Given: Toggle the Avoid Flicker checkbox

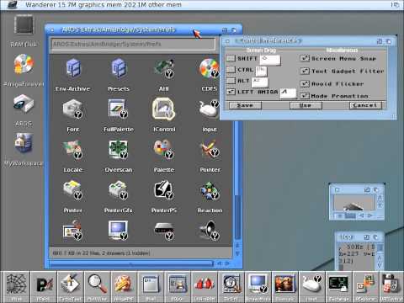Looking at the screenshot, I should tap(305, 83).
